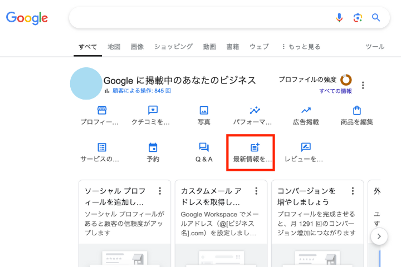The width and height of the screenshot is (401, 267).
Task: Open コンバージョンを増やしましょう card
Action: pos(317,224)
